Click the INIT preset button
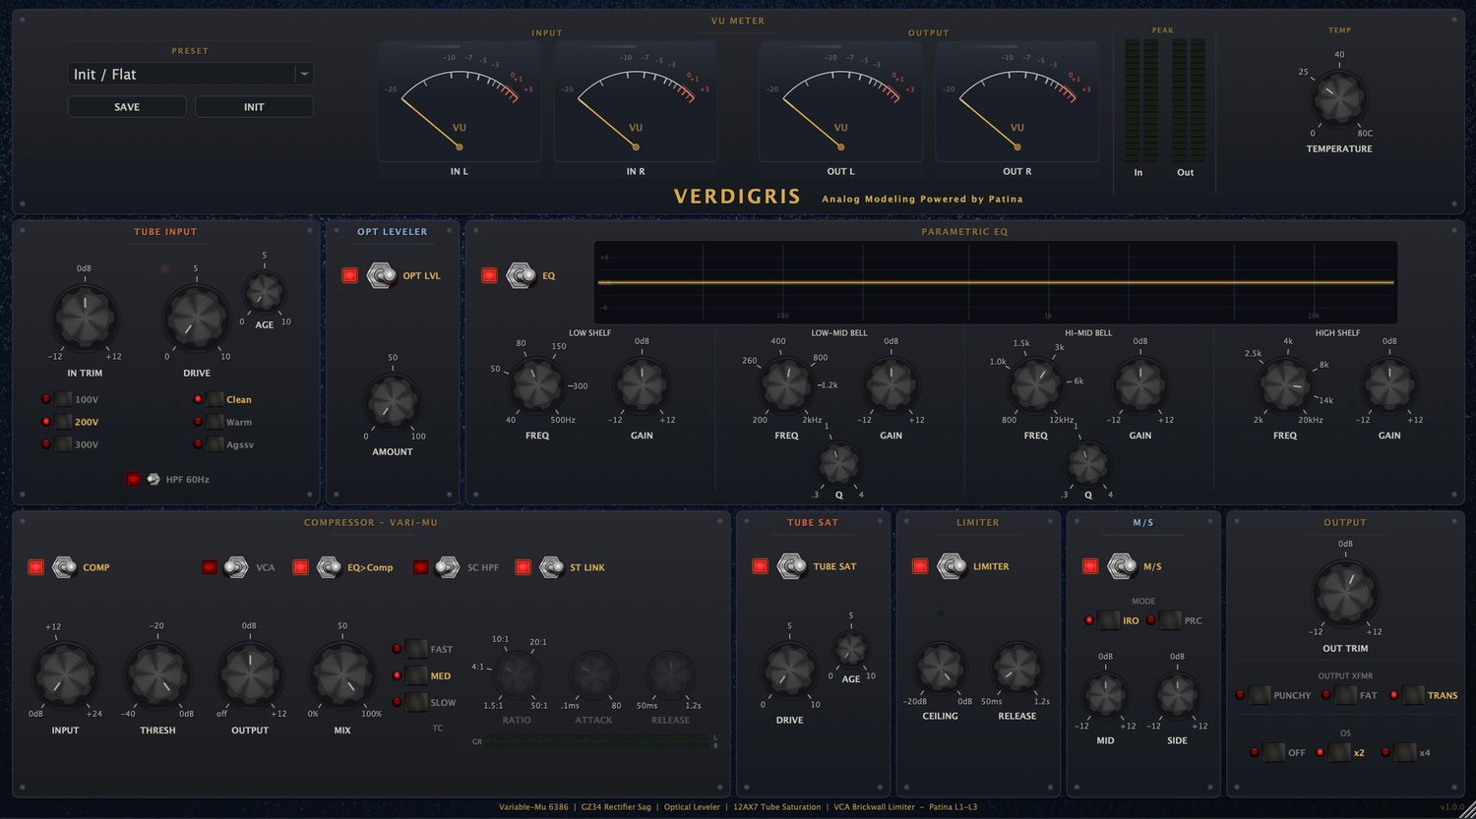This screenshot has width=1476, height=819. click(x=254, y=106)
